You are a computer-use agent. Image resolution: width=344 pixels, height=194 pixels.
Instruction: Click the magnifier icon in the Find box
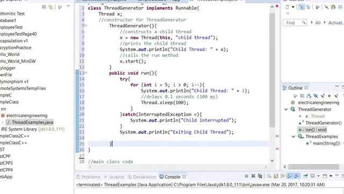click(x=304, y=23)
